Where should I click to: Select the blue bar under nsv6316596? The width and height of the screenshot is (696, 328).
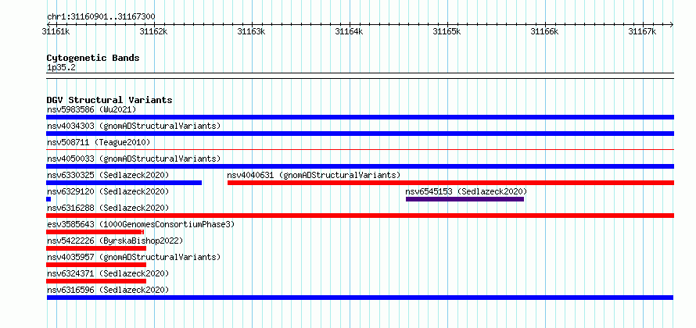(360, 298)
